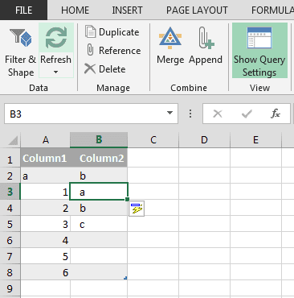The height and width of the screenshot is (298, 294).
Task: Select cell B4 containing 'b'
Action: (x=99, y=208)
